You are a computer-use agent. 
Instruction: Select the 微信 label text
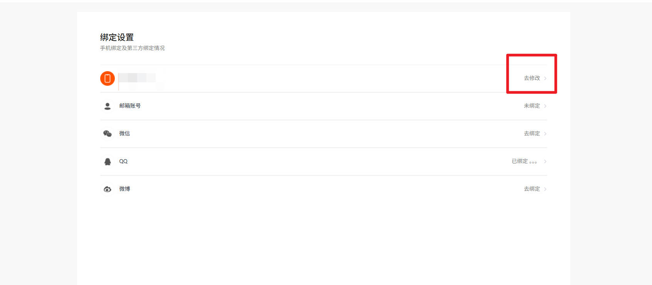(124, 133)
